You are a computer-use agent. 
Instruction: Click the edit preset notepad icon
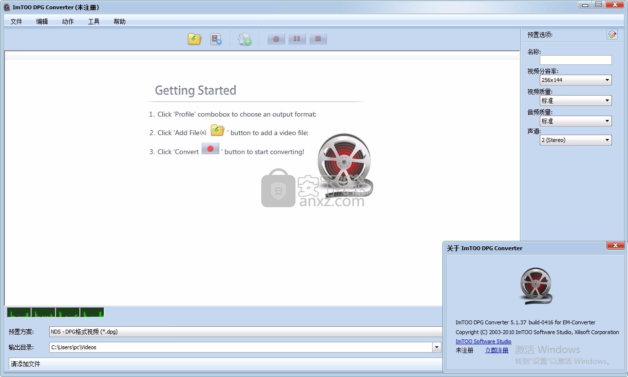[x=612, y=35]
